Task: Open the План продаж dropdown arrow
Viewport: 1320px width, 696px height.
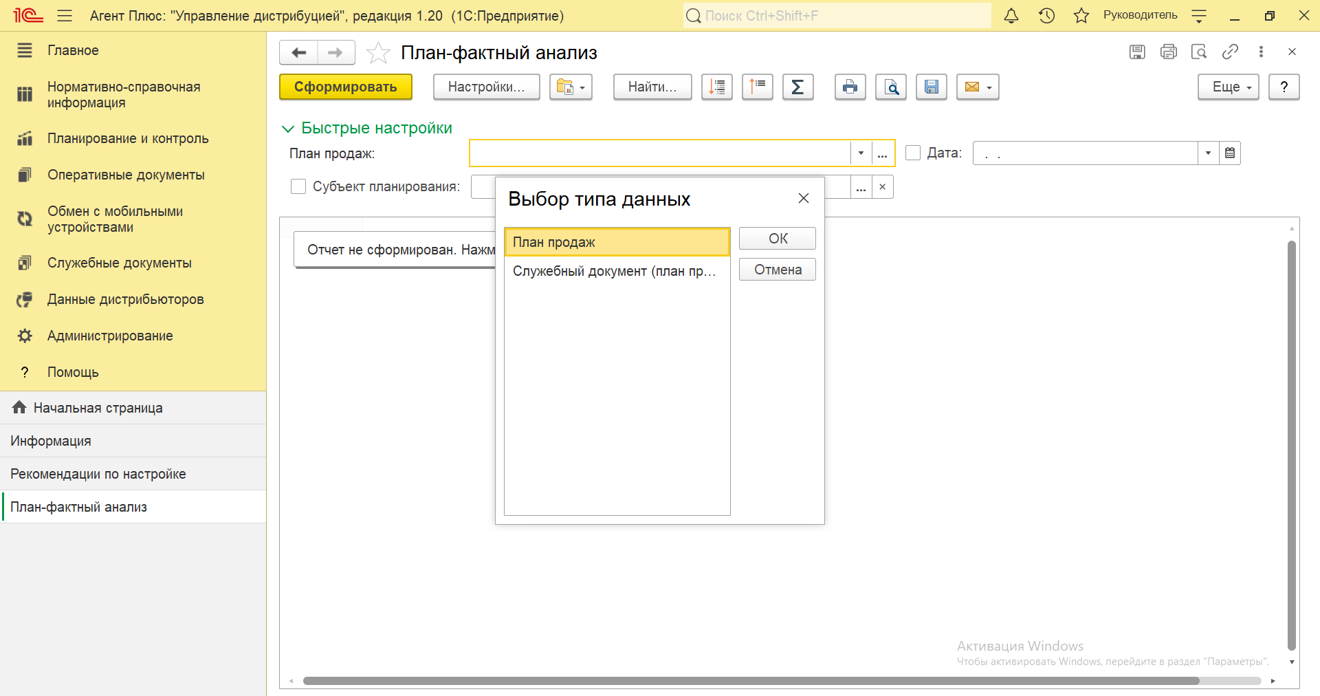Action: [861, 153]
